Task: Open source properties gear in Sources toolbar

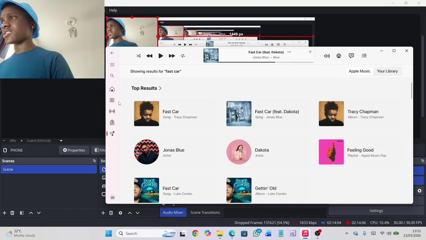Action: (x=120, y=213)
